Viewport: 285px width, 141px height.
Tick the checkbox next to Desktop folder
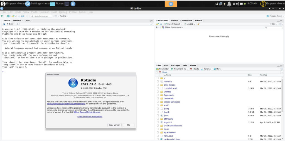coord(158,92)
